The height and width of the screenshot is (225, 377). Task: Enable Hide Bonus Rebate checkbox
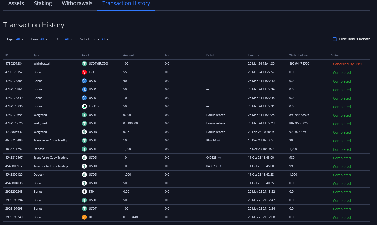335,39
